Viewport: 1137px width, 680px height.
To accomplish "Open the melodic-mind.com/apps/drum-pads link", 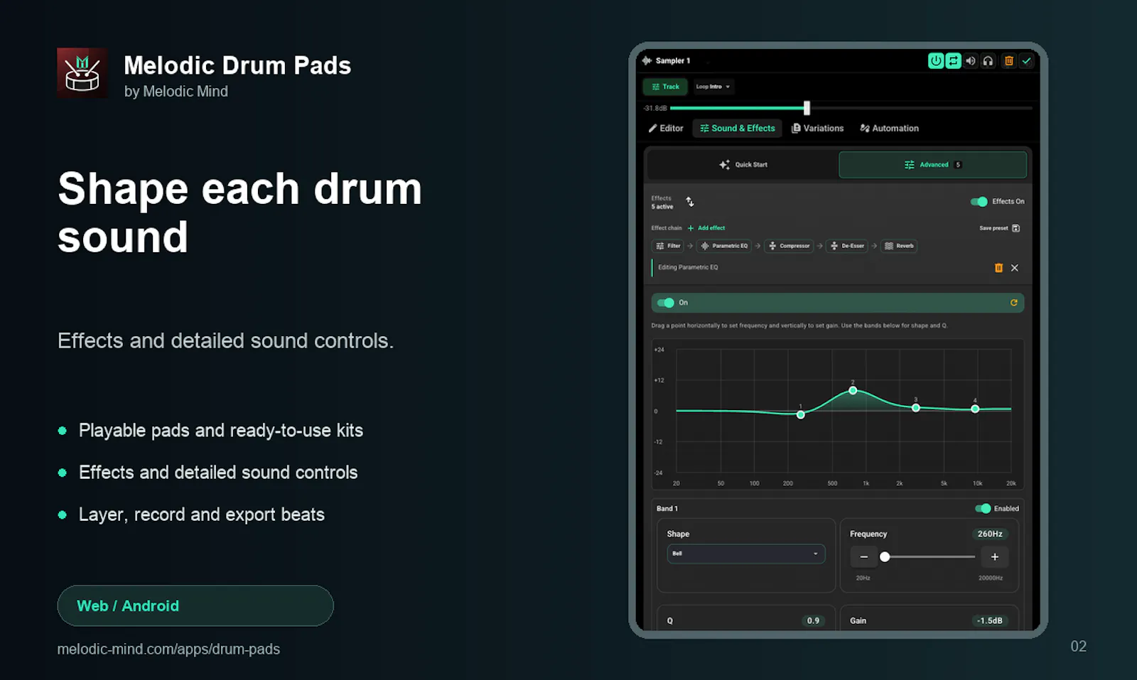I will pos(168,649).
